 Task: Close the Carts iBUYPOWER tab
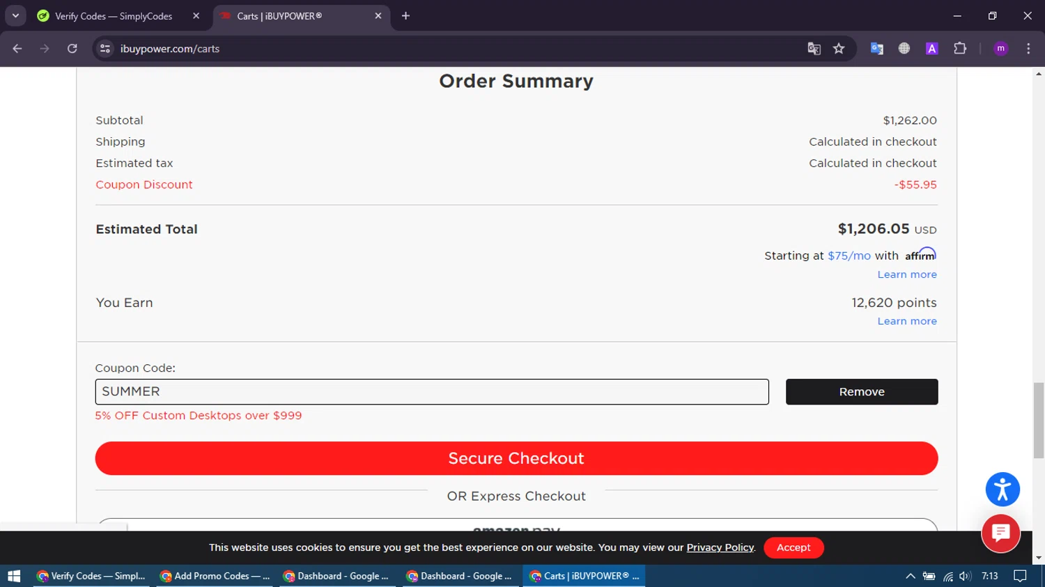coord(378,16)
